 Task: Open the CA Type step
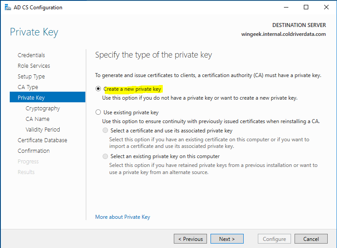28,87
